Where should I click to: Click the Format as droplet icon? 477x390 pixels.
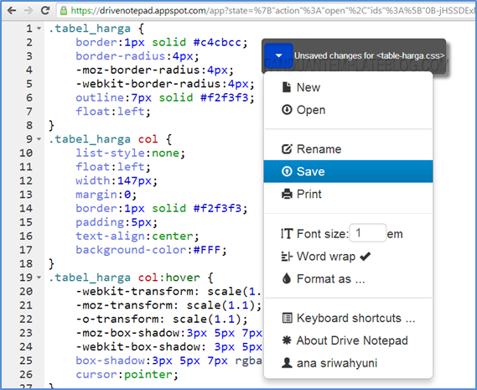pyautogui.click(x=287, y=278)
